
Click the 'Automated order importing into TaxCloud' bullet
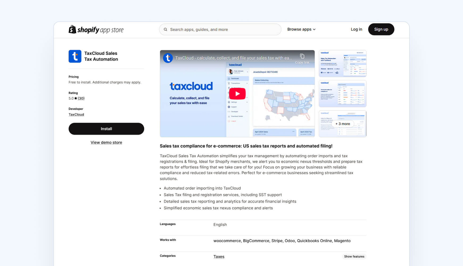(202, 188)
